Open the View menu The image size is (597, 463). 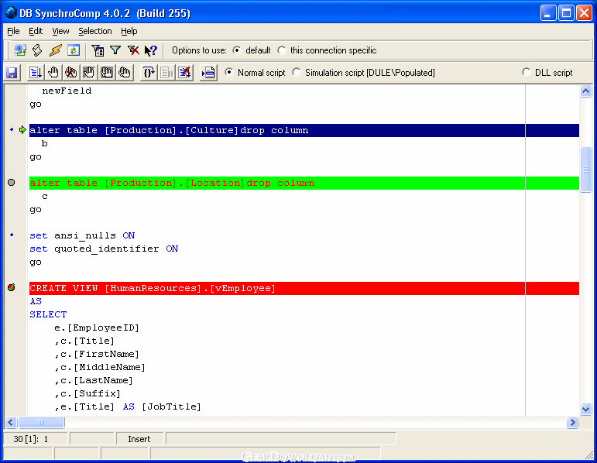pos(60,31)
